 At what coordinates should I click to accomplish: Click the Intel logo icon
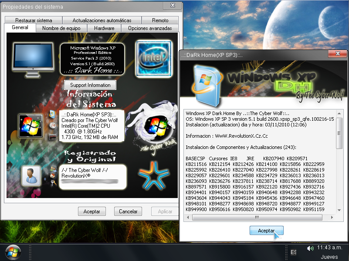pos(154,59)
